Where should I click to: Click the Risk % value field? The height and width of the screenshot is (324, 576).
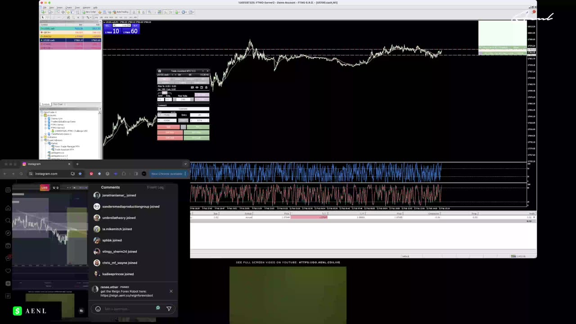tap(183, 99)
